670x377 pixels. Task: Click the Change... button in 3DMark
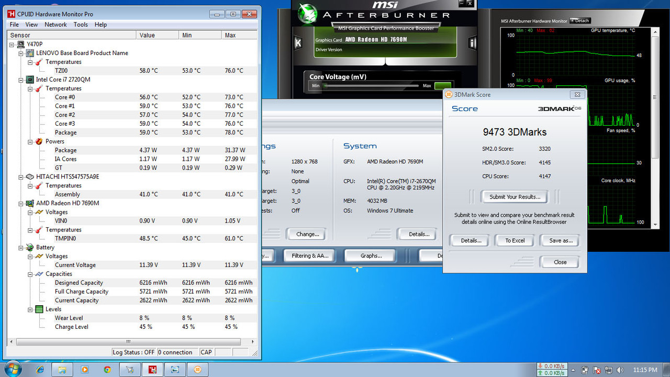coord(307,234)
